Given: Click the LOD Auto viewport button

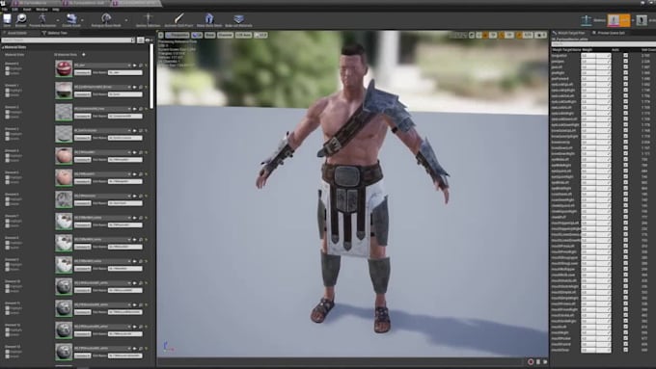Looking at the screenshot, I should click(x=243, y=35).
